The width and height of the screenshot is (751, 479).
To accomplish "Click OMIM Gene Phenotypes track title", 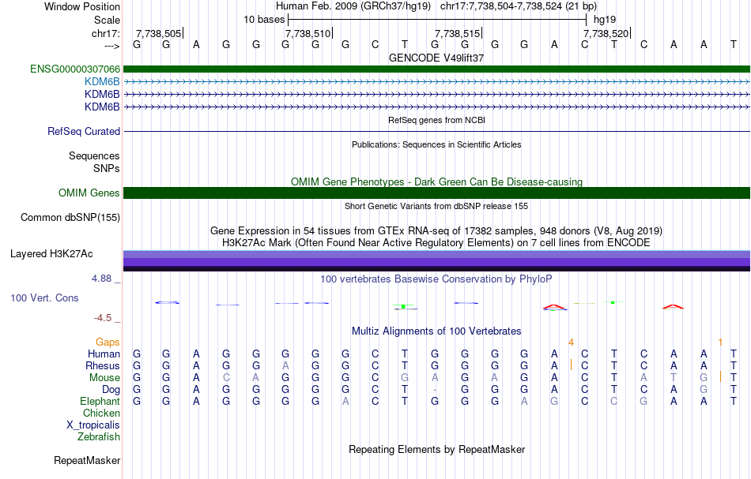I will click(x=436, y=181).
